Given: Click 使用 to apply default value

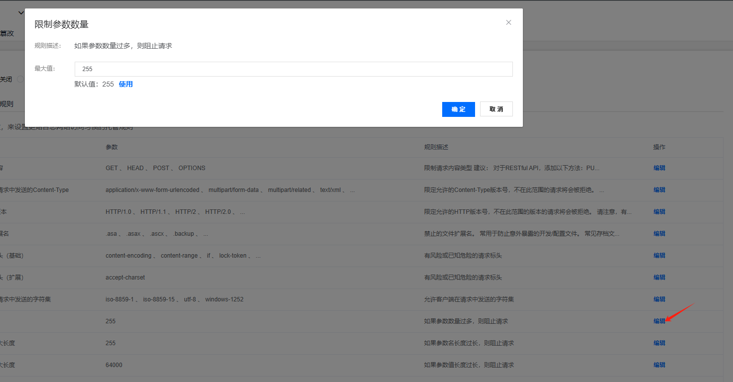Looking at the screenshot, I should 125,84.
